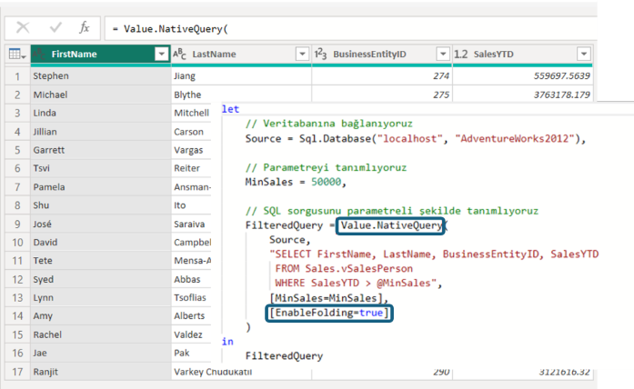Open the LastName column filter dropdown
The width and height of the screenshot is (634, 389).
pyautogui.click(x=302, y=54)
